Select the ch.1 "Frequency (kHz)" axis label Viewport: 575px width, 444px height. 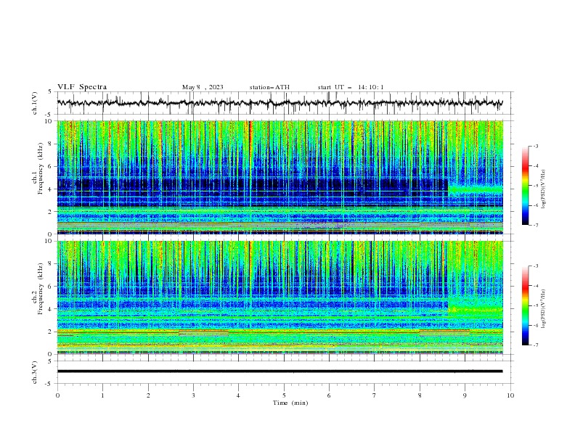(40, 167)
